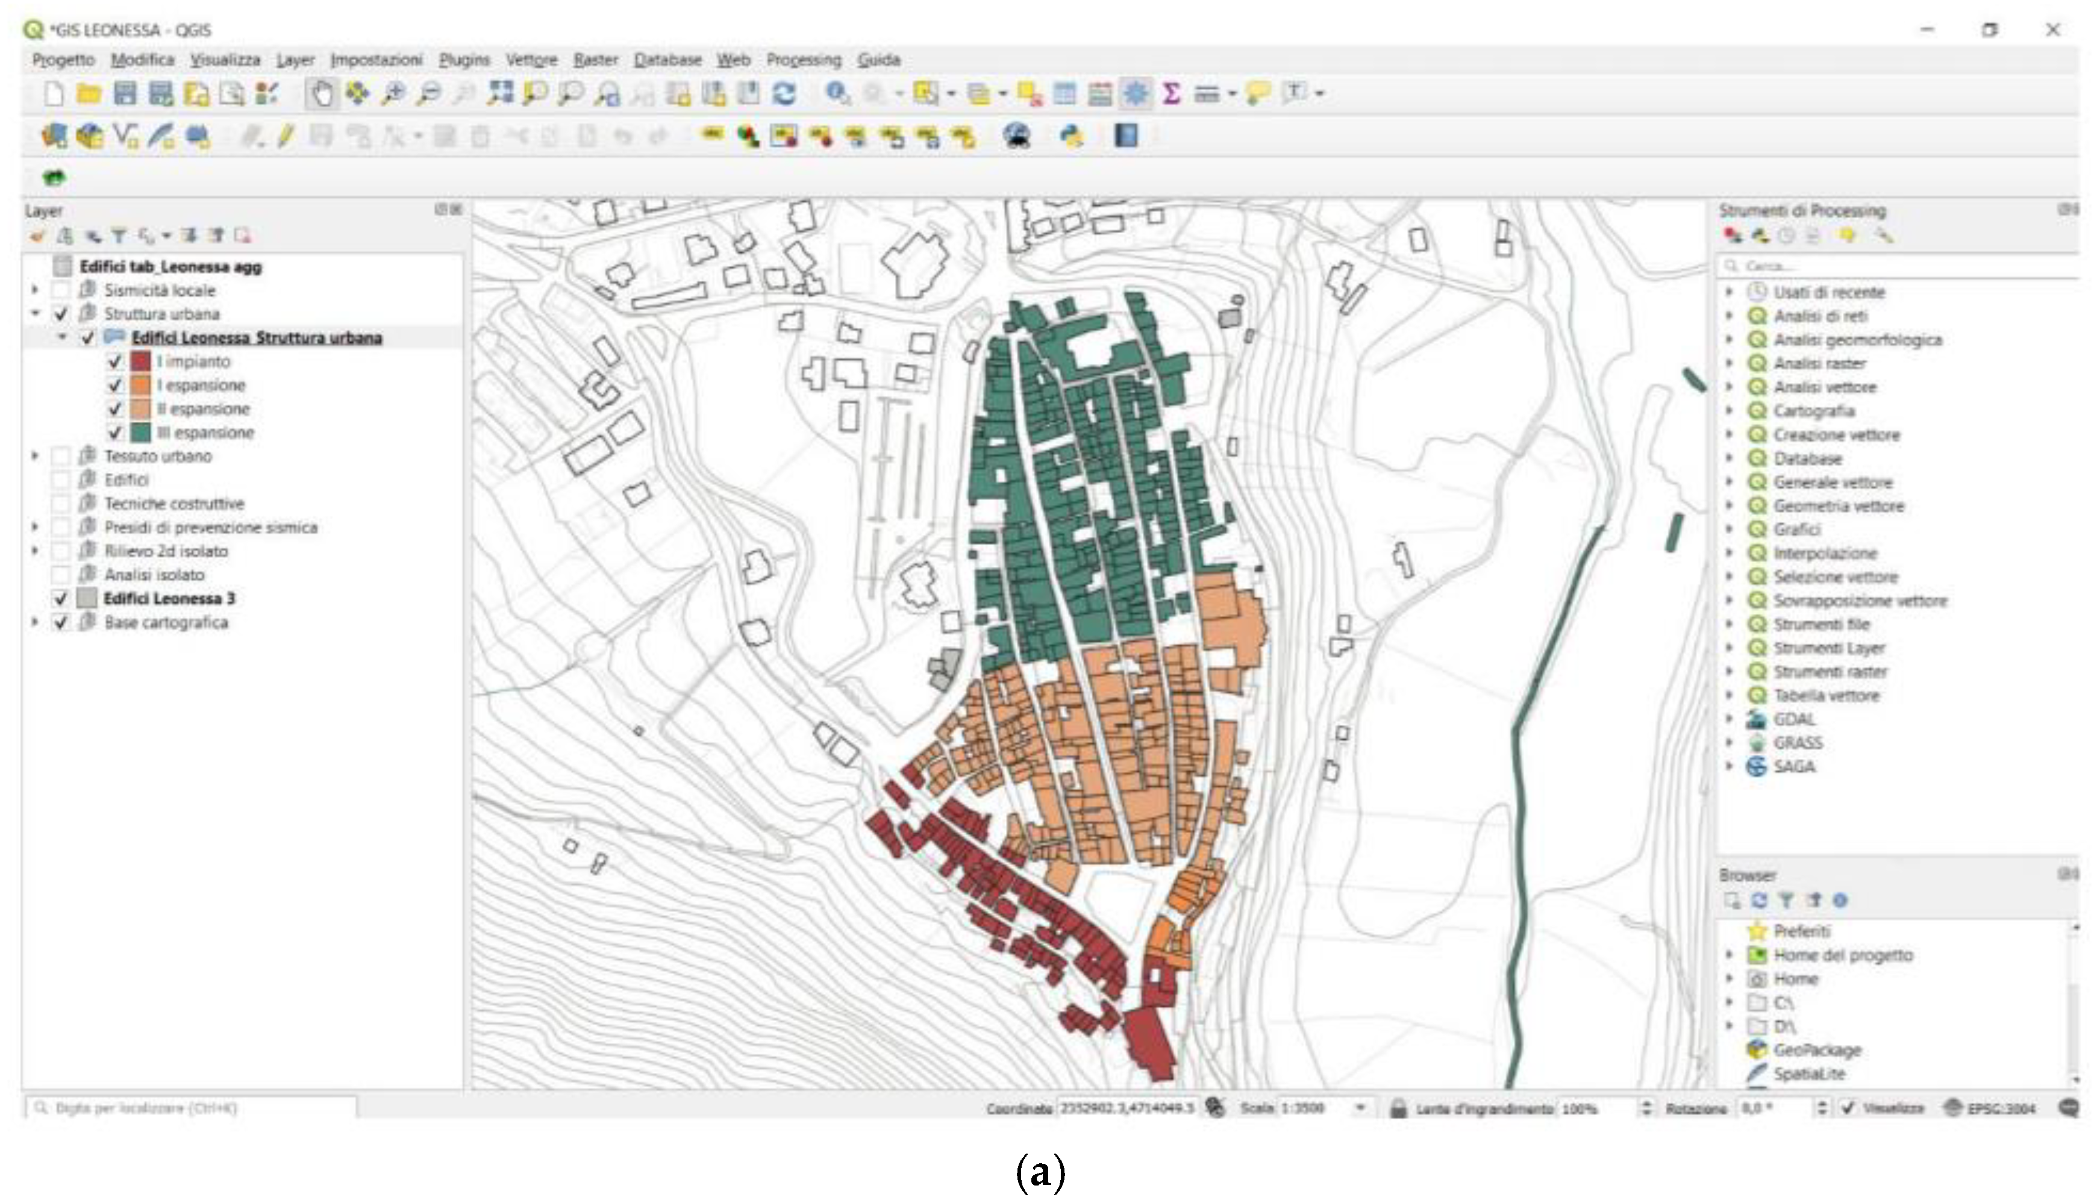Click the Toggle Editing pencil icon
2100x1203 pixels.
[x=285, y=136]
